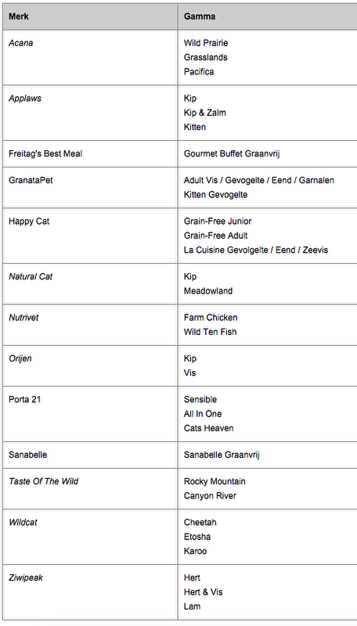Select the Ziwipeak brand name
Image resolution: width=357 pixels, height=626 pixels.
coord(26,577)
